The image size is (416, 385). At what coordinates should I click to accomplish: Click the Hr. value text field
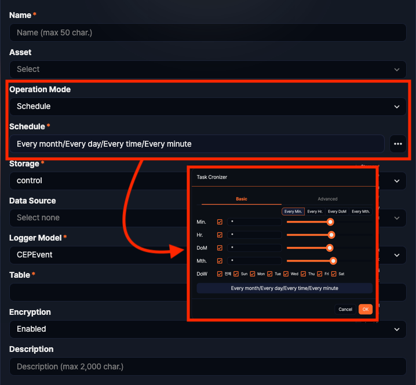click(x=254, y=235)
